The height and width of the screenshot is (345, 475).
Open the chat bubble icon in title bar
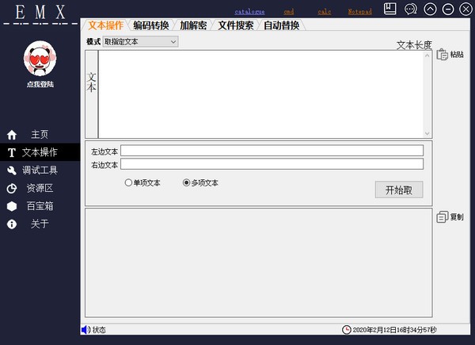(x=410, y=10)
